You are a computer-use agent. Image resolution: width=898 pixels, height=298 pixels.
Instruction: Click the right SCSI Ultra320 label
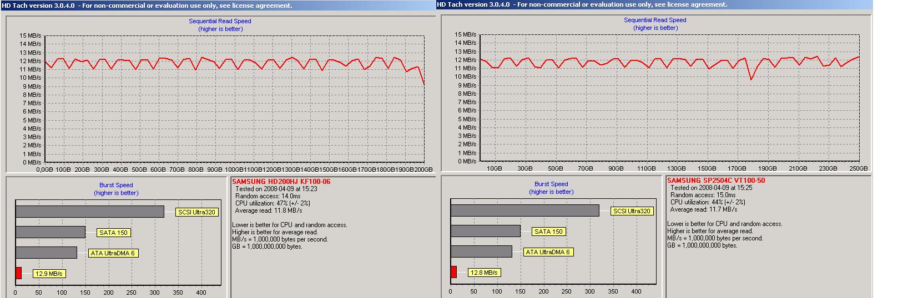pos(632,211)
